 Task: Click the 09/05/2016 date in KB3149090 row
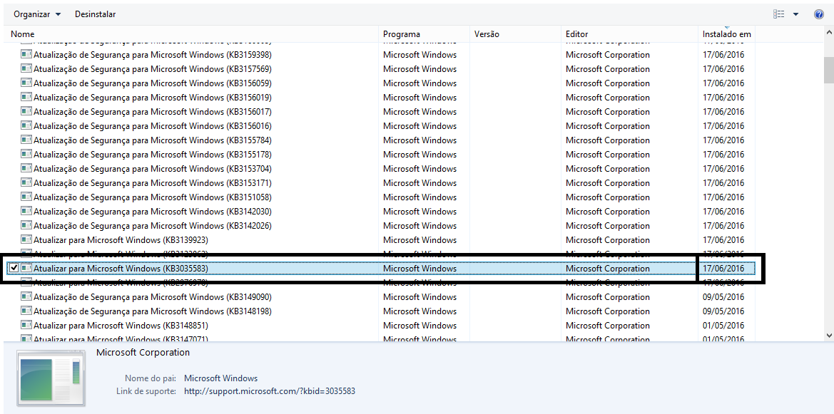pyautogui.click(x=723, y=297)
